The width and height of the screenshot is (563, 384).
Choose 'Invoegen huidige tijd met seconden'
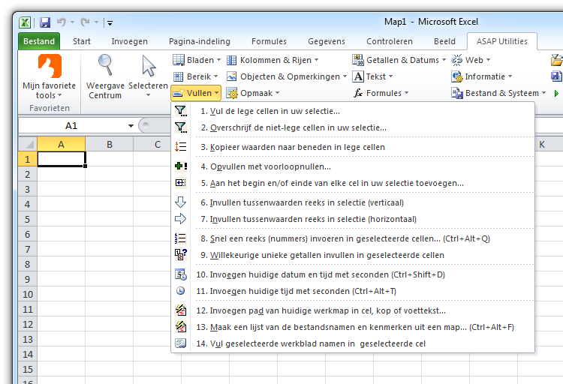tap(353, 291)
